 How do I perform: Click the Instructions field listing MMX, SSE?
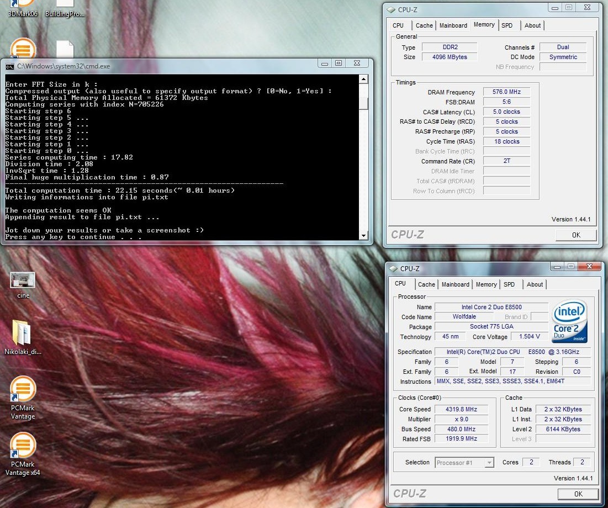[x=512, y=381]
